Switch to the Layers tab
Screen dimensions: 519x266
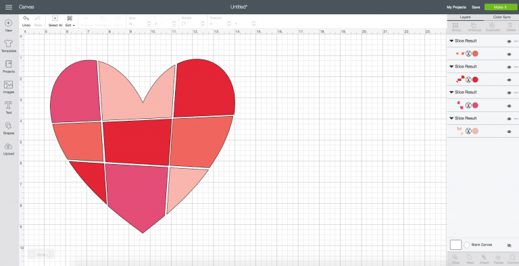click(466, 17)
